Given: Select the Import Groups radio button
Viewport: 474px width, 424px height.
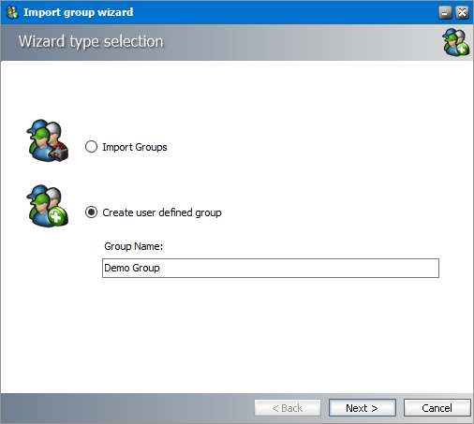Looking at the screenshot, I should pos(91,147).
